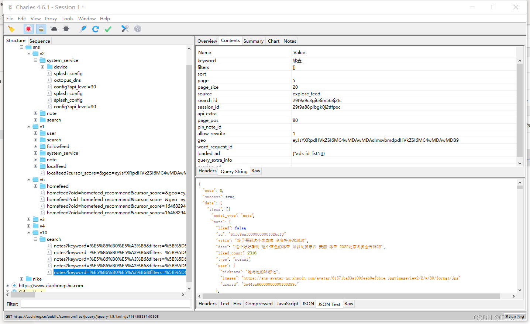Select the JavaScript response tab

(x=287, y=304)
